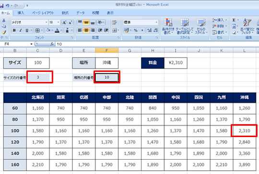Switch to the 校閲 tab
Image resolution: width=259 pixels, height=174 pixels.
[x=95, y=13]
